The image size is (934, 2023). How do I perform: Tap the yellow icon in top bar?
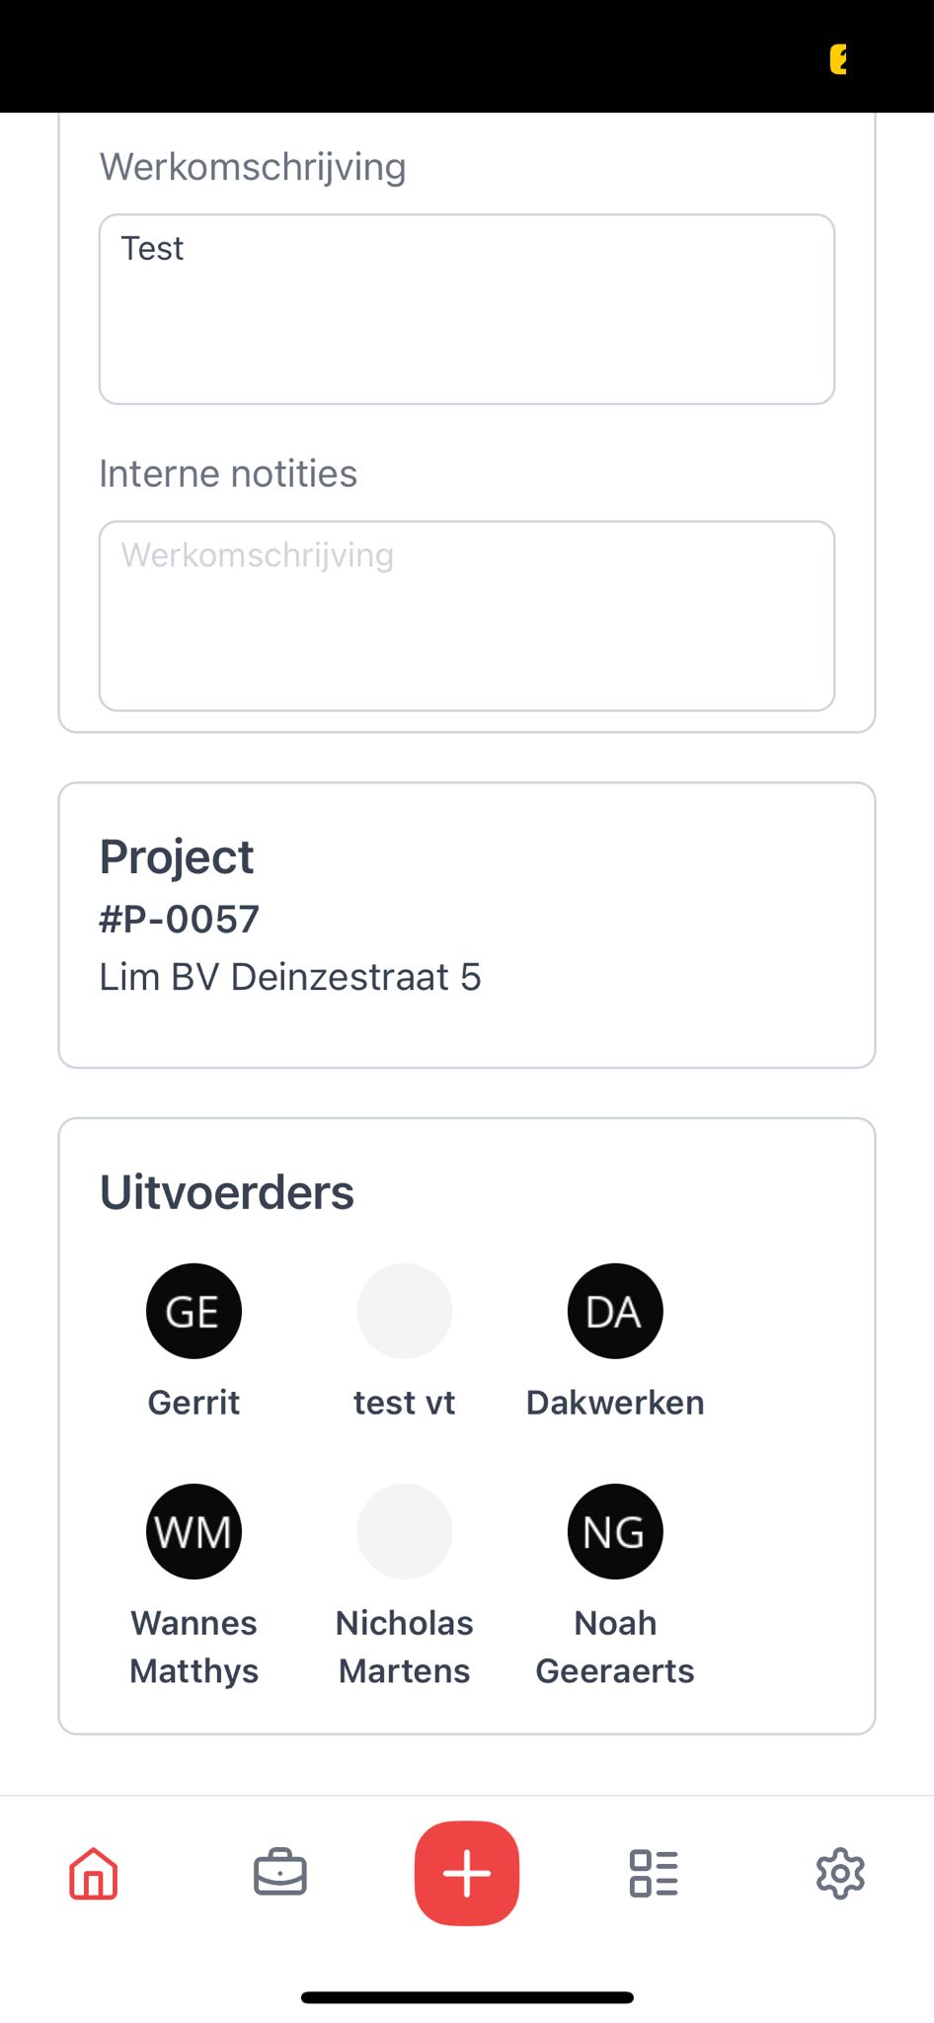coord(839,59)
